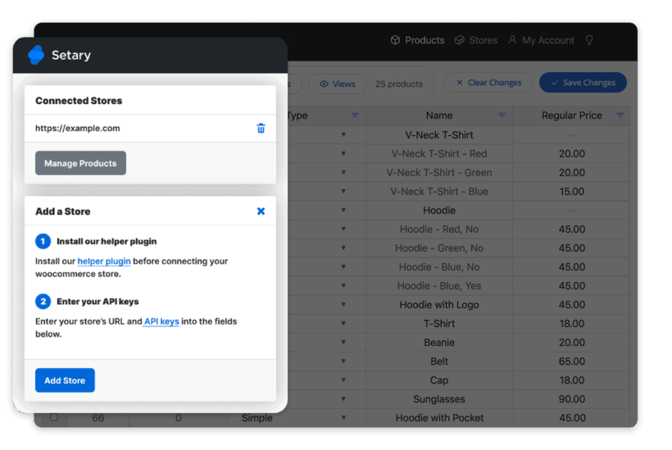This screenshot has width=672, height=450.
Task: Select the V-Neck T-Shirt - Red name cell
Action: (x=439, y=153)
